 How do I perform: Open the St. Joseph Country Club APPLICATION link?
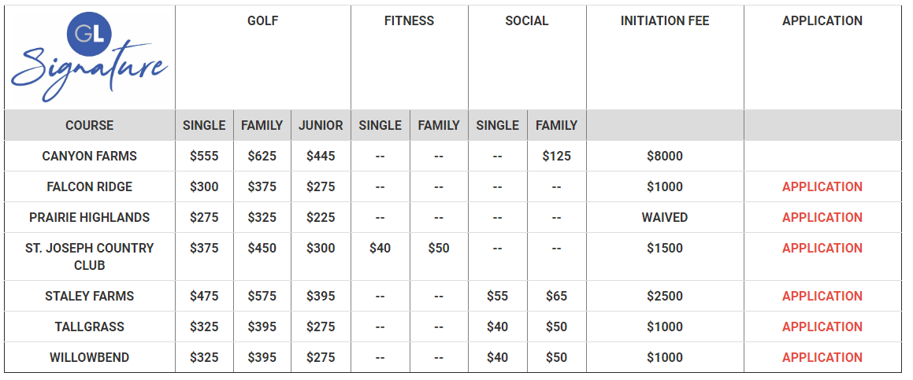[x=822, y=248]
